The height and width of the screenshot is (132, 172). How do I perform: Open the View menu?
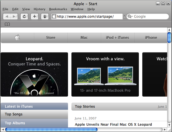tap(26, 9)
